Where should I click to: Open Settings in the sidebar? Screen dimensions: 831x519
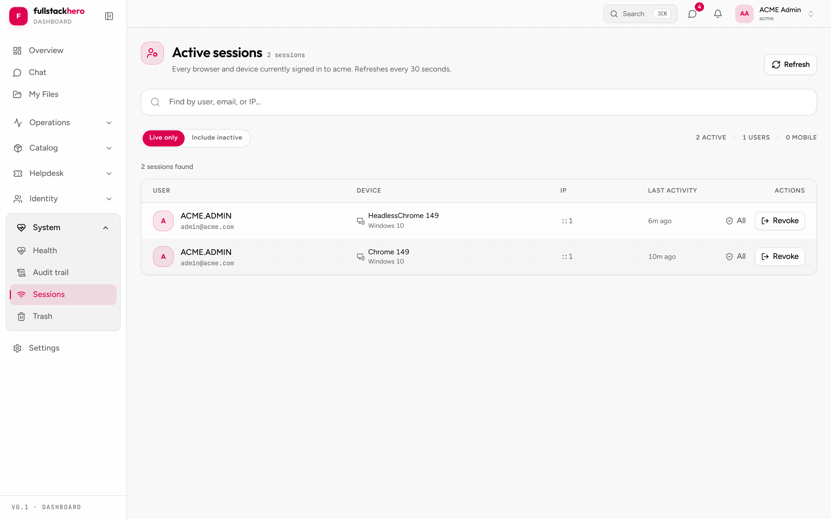coord(63,348)
